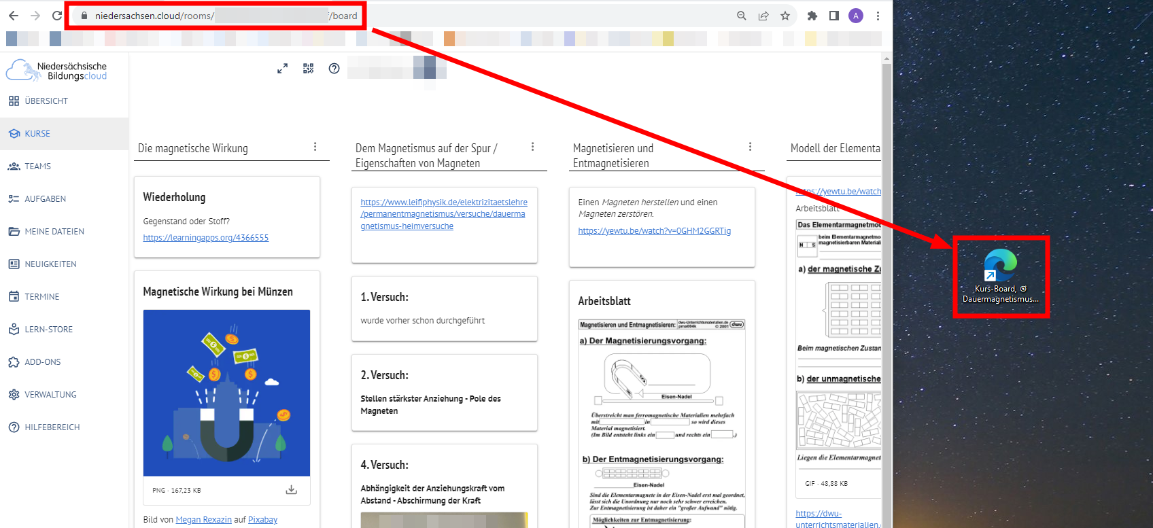1153x528 pixels.
Task: Open the browser extensions puzzle icon
Action: point(812,16)
